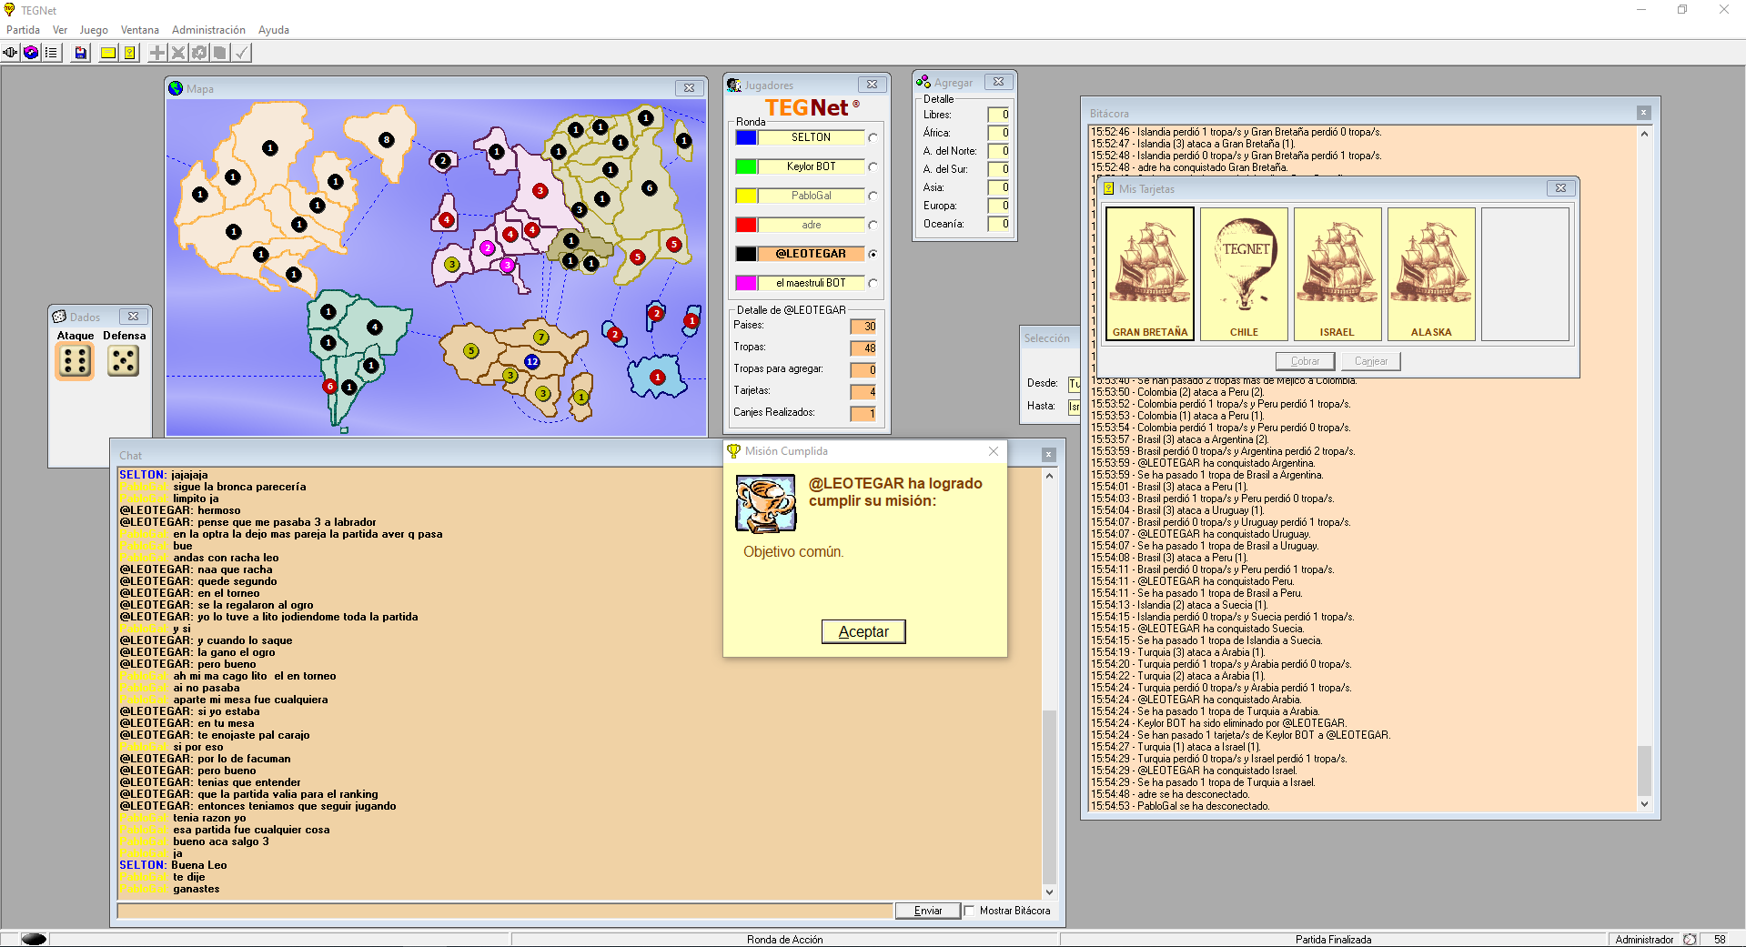Enable the Mostrar Bitácora checkbox

point(970,911)
